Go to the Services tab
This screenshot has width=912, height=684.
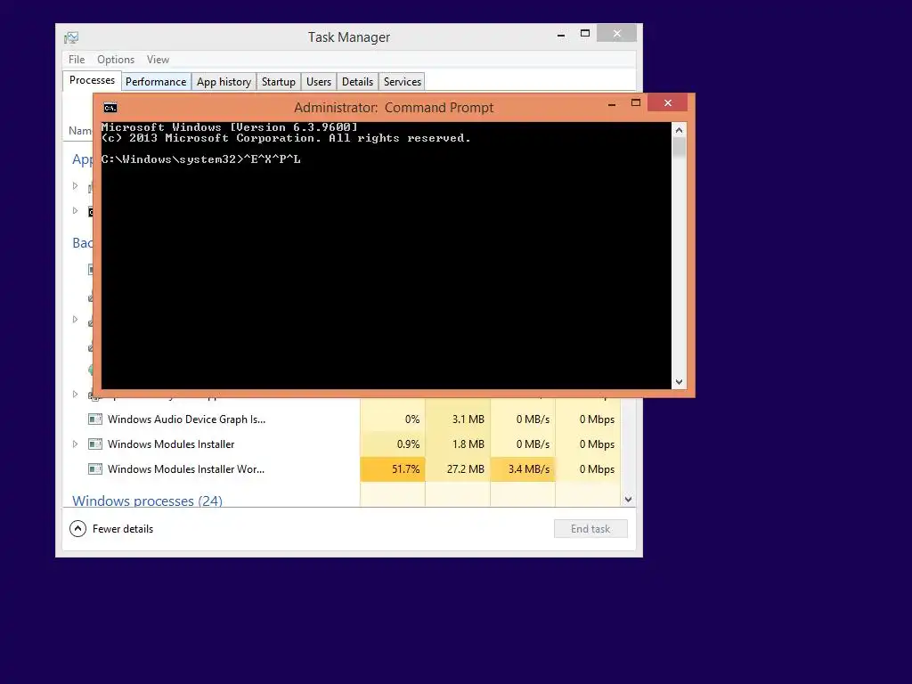(402, 81)
